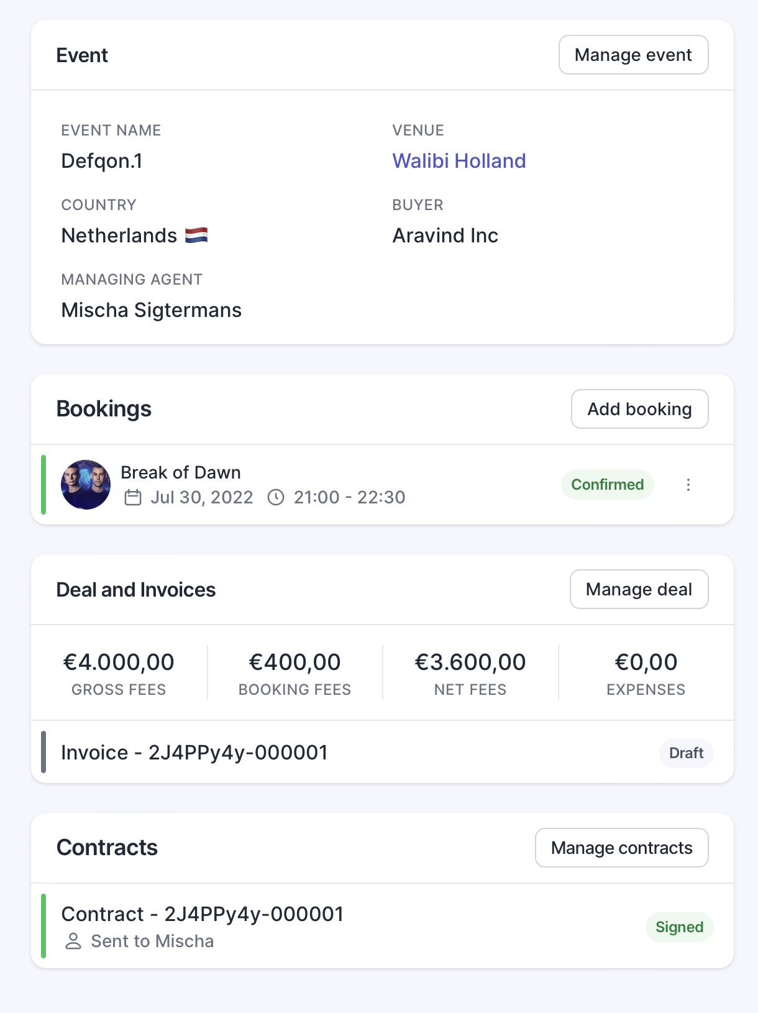Click the green status bar on the booking row

pyautogui.click(x=43, y=485)
